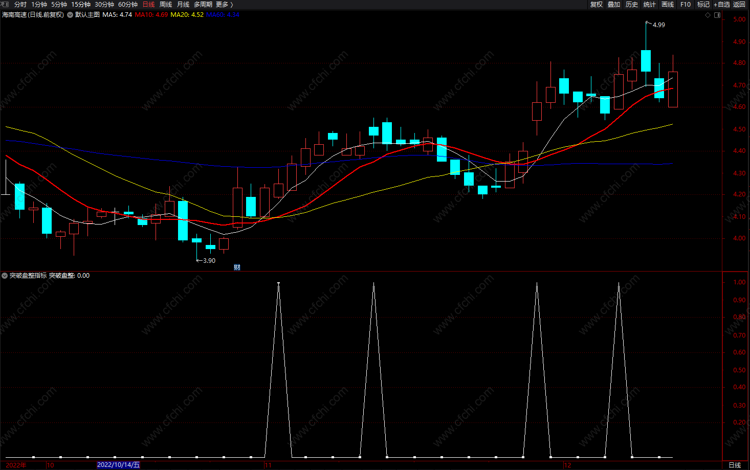The height and width of the screenshot is (470, 750).
Task: Select the 日线 daily period tab
Action: click(148, 4)
